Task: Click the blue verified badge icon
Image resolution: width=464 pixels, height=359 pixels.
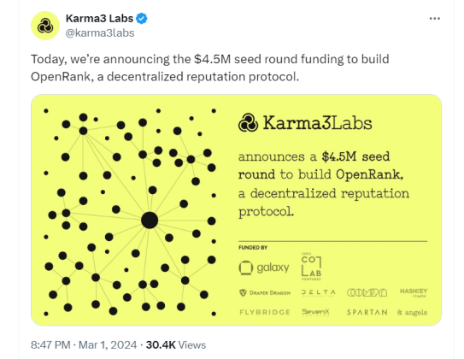Action: [142, 19]
